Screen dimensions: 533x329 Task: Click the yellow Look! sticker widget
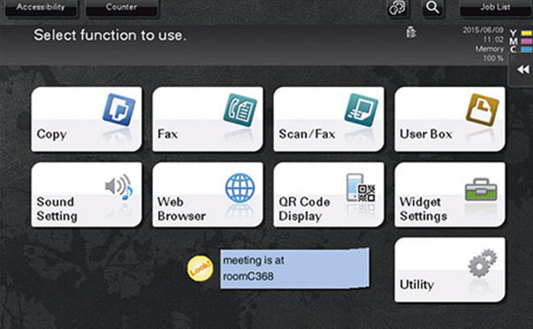tap(201, 268)
